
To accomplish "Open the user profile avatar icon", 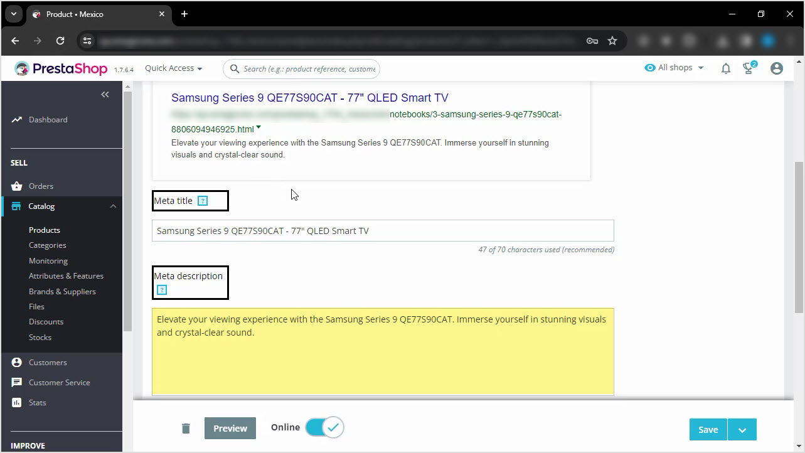I will (777, 68).
